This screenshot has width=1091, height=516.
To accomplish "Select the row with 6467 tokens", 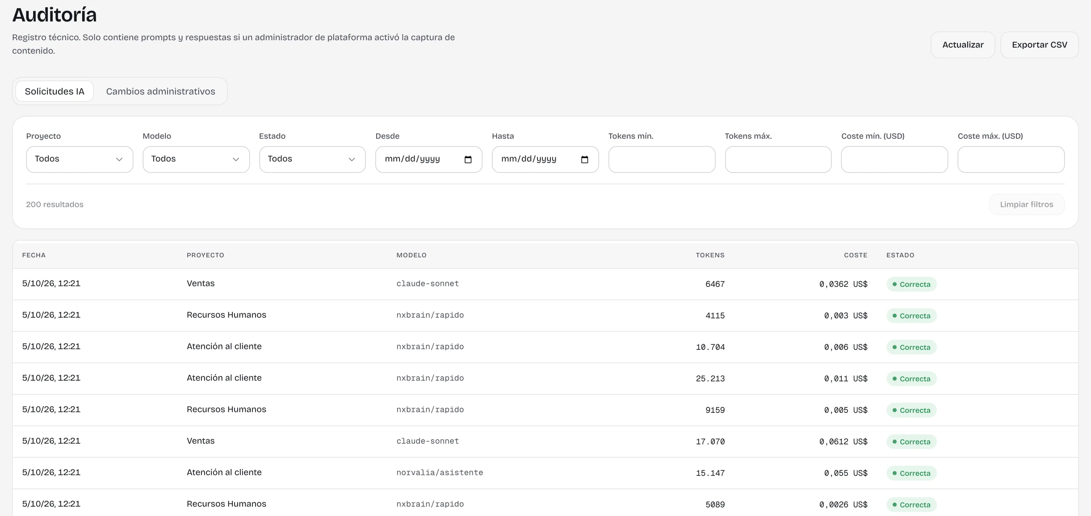I will coord(545,284).
